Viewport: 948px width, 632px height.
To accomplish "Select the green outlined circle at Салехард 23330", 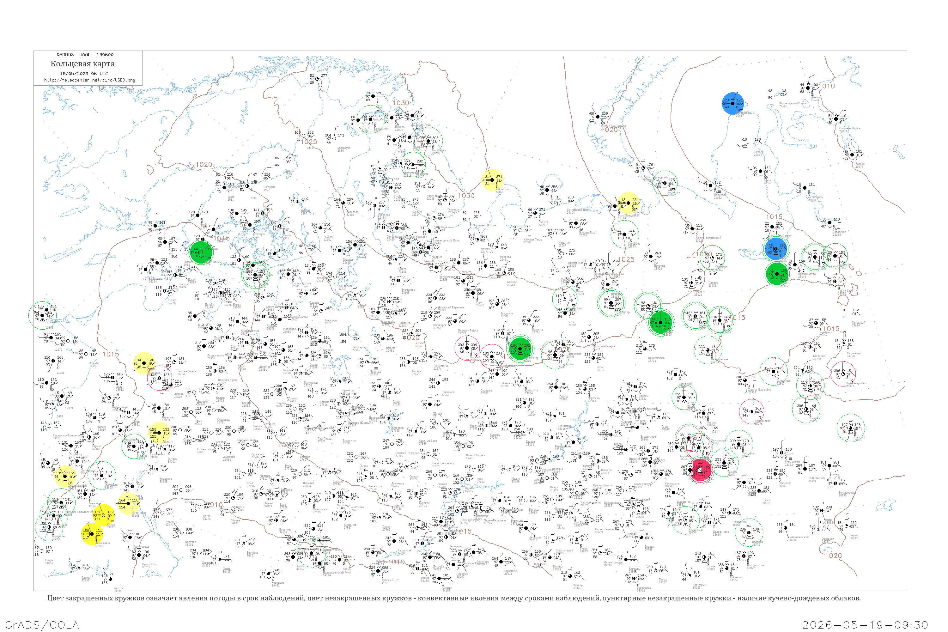I will [x=712, y=258].
